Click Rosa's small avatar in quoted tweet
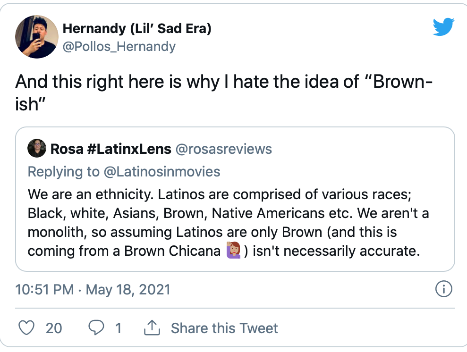Screen dimensions: 467x352 pyautogui.click(x=37, y=149)
